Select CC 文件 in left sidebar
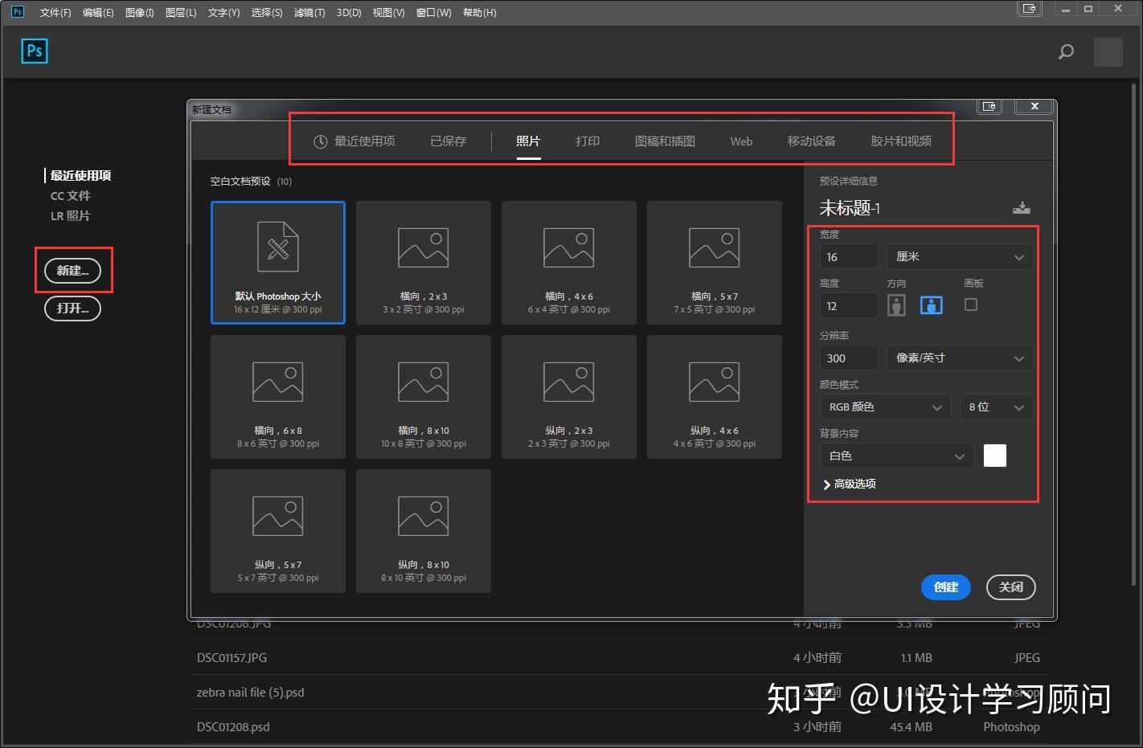Viewport: 1143px width, 748px height. click(x=71, y=196)
